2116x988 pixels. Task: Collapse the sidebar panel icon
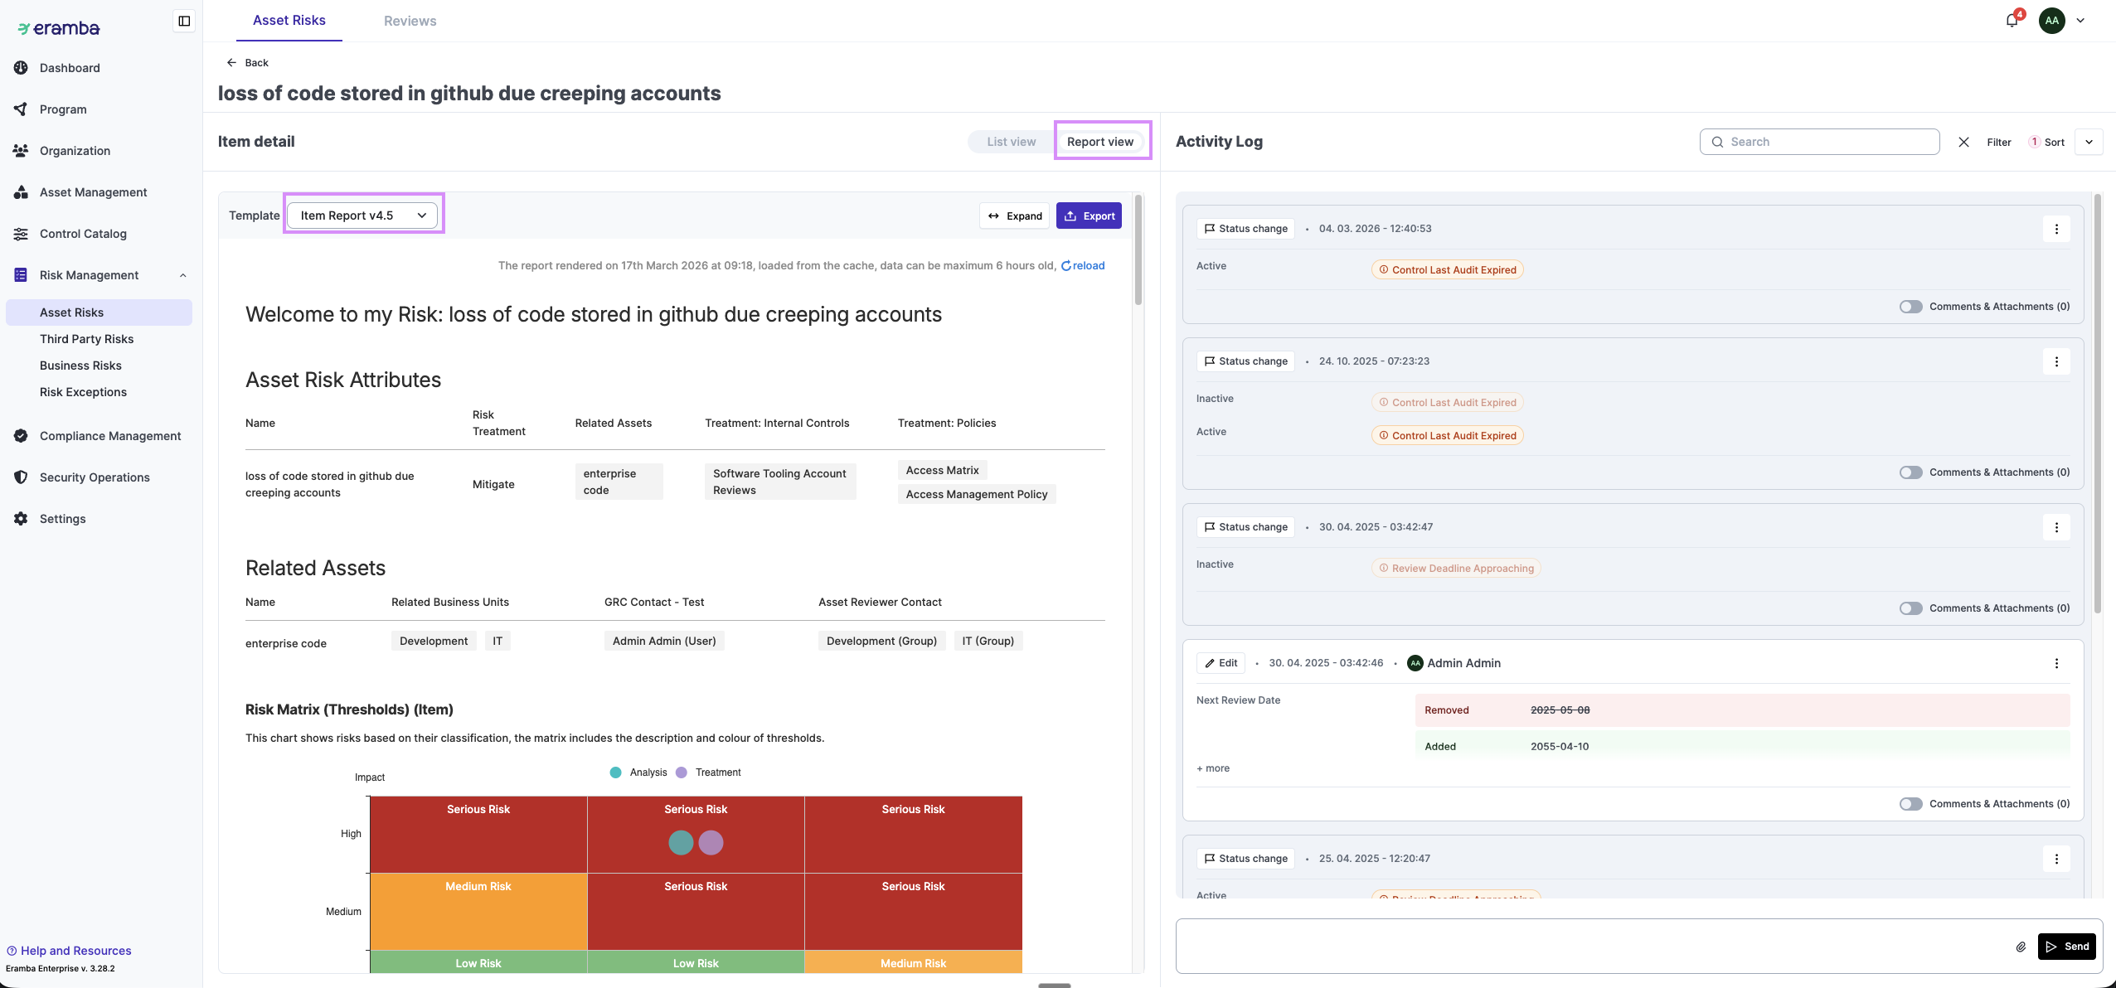[184, 21]
